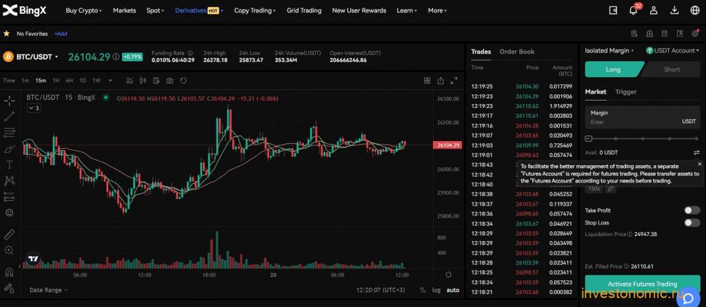Toggle log scale on chart
The image size is (706, 307).
(436, 290)
